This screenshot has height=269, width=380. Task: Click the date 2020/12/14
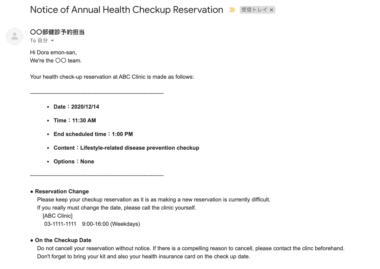(x=85, y=107)
